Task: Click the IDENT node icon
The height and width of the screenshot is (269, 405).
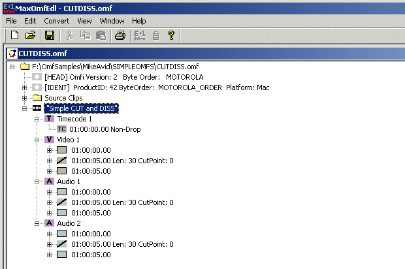Action: coord(37,87)
